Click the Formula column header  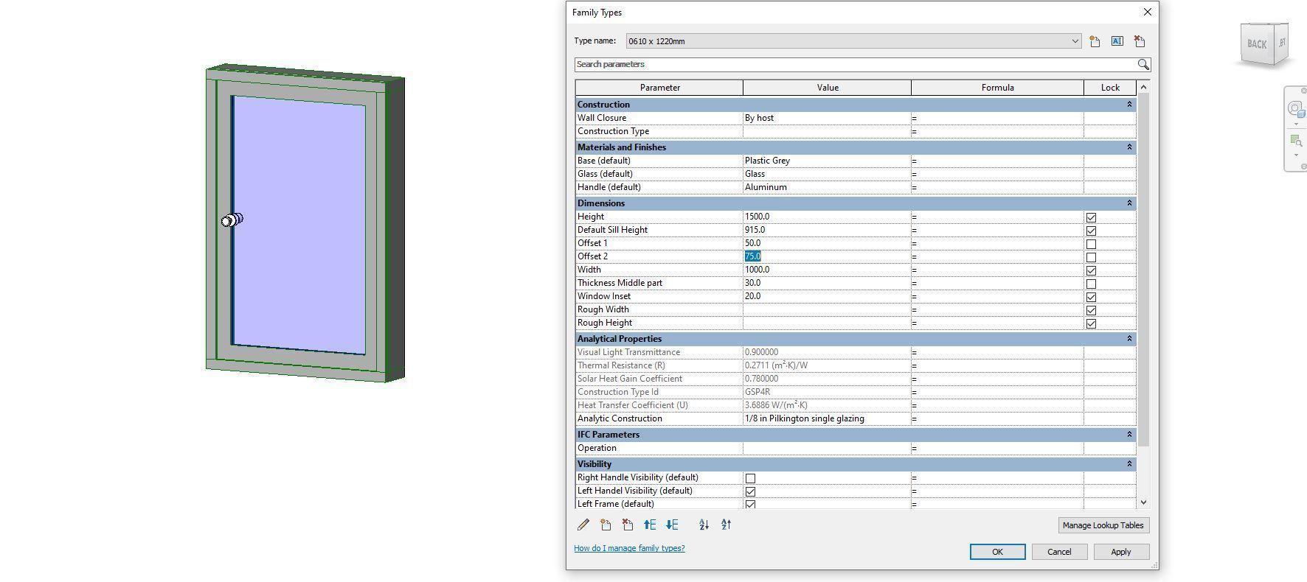point(997,88)
